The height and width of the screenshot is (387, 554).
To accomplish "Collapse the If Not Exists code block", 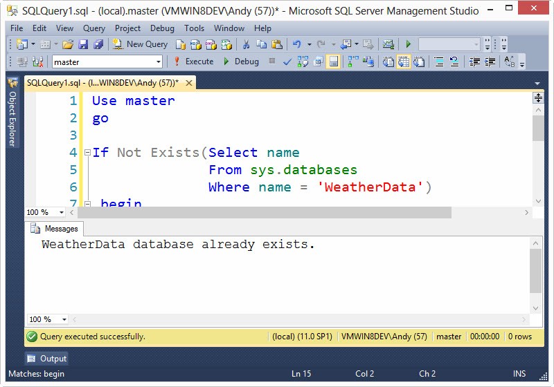I will pos(87,153).
